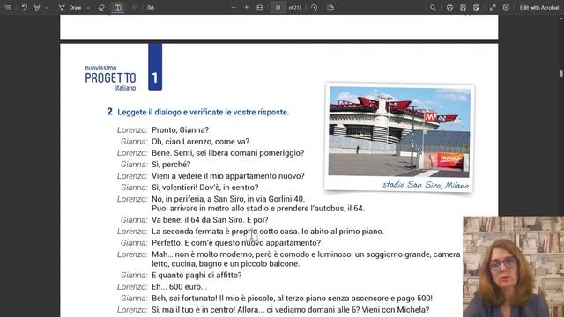
Task: Zoom out with the minus button
Action: [234, 7]
